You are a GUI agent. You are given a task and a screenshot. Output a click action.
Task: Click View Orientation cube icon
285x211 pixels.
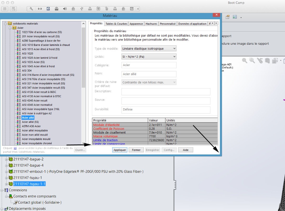pyautogui.click(x=275, y=60)
